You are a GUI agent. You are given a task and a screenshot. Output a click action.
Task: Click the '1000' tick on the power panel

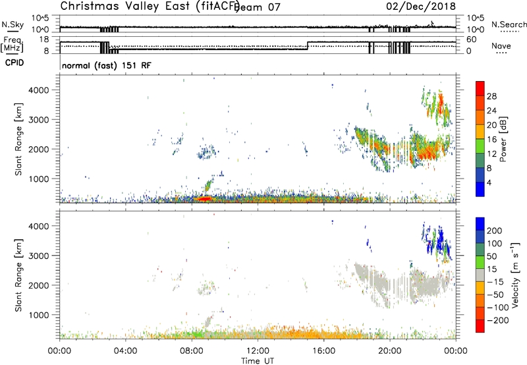pyautogui.click(x=39, y=179)
